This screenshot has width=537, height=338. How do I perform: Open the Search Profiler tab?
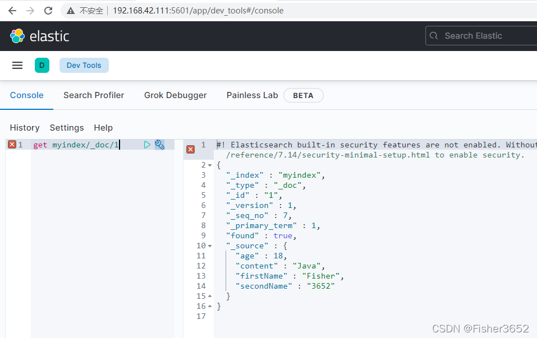tap(94, 95)
